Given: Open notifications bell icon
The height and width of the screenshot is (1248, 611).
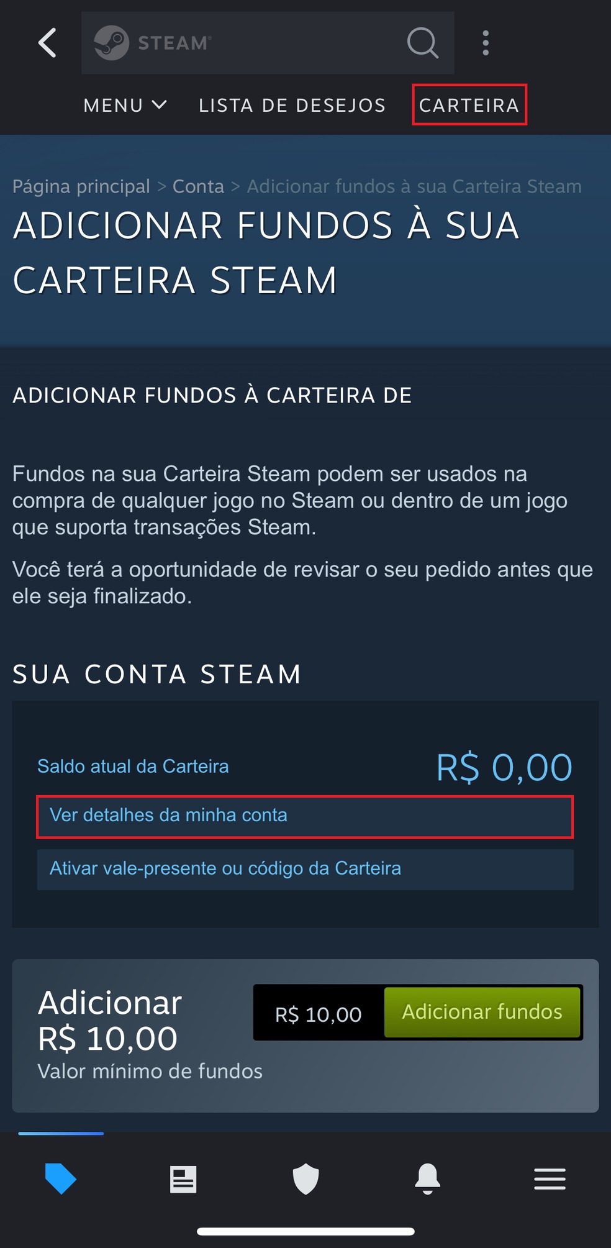Looking at the screenshot, I should (428, 1179).
